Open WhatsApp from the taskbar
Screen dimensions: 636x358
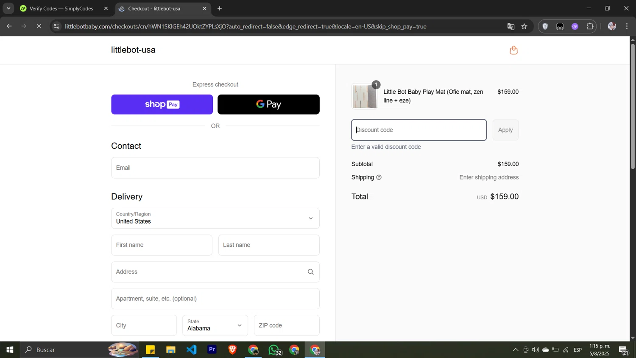click(274, 350)
